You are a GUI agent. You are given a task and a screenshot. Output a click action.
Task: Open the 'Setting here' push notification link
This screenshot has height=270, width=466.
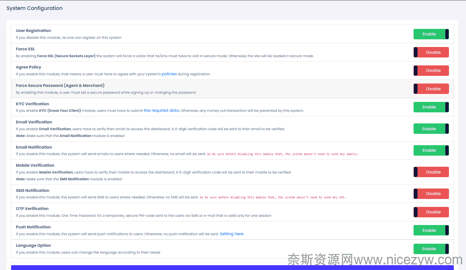[x=231, y=234]
